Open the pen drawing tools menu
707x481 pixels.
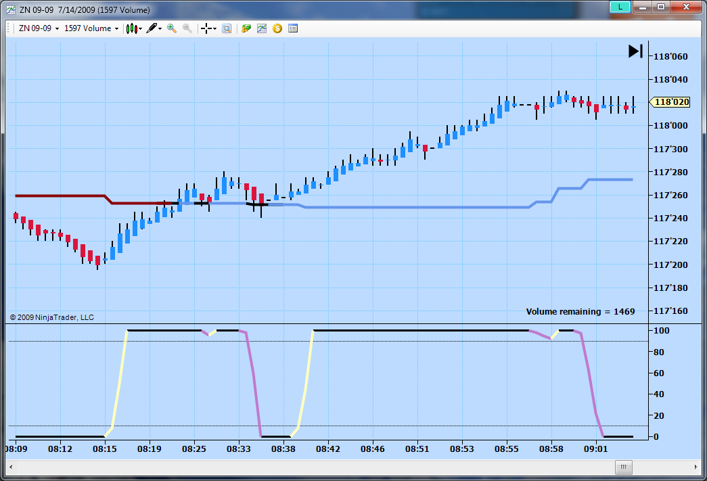[x=154, y=28]
